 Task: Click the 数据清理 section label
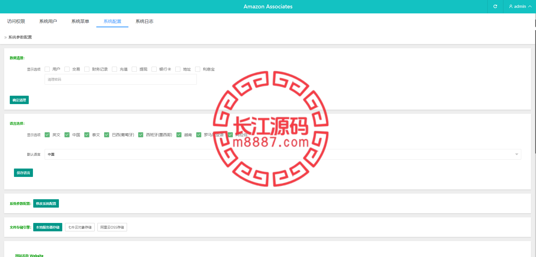point(17,58)
